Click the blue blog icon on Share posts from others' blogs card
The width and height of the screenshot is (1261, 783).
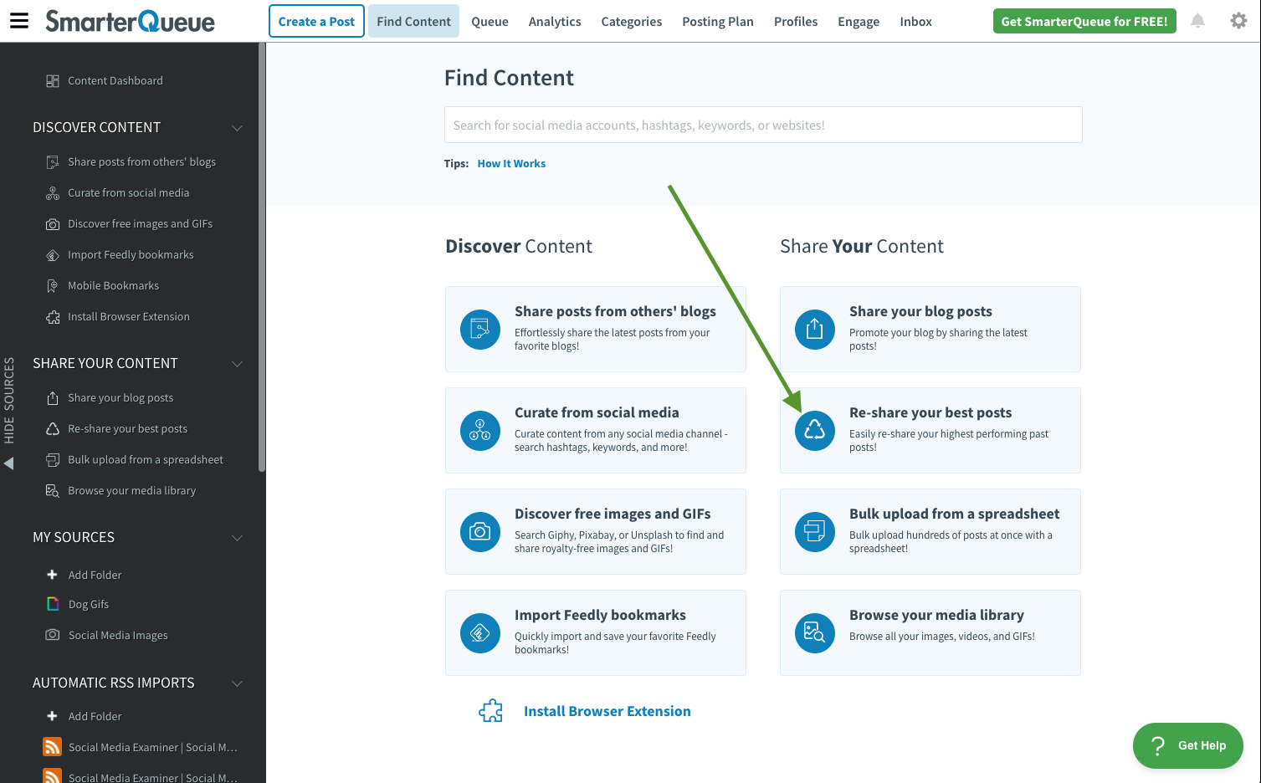(480, 330)
